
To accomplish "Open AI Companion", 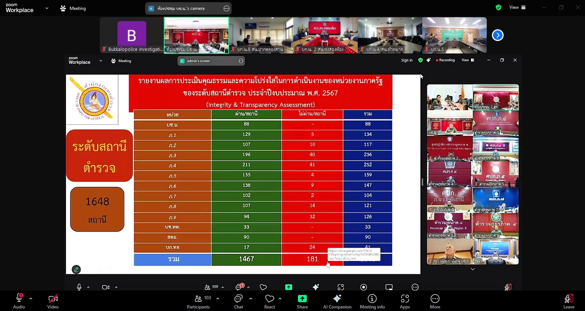I will coord(337,301).
